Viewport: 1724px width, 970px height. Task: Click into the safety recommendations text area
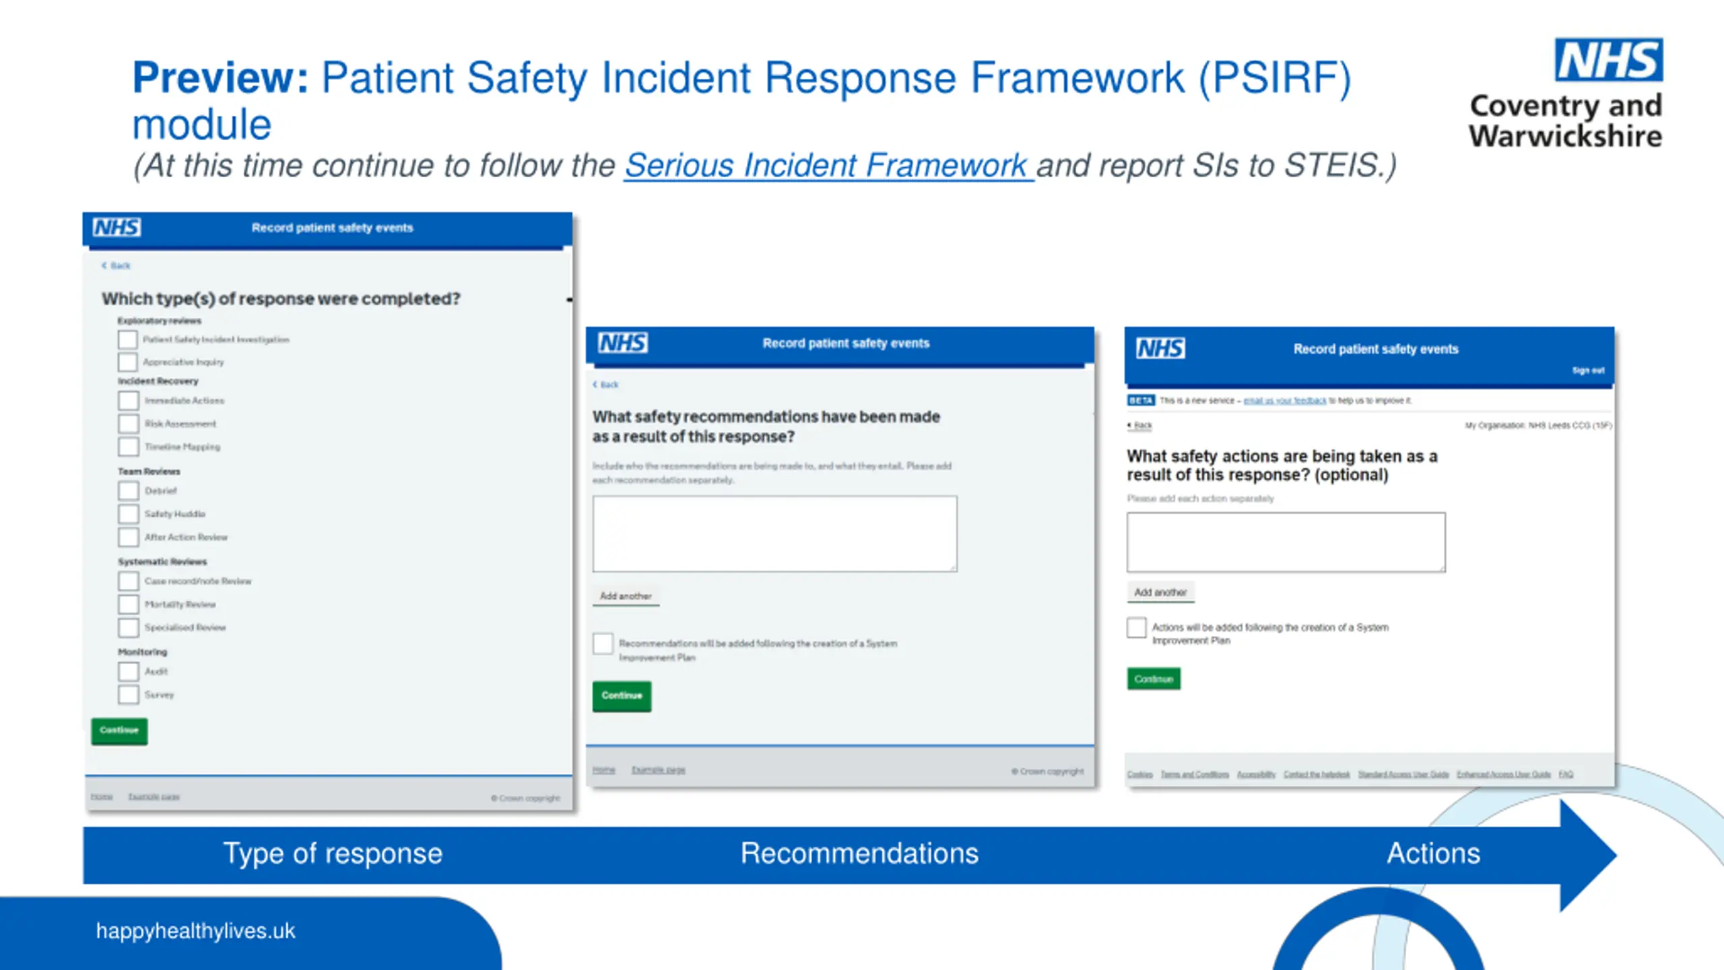tap(774, 533)
